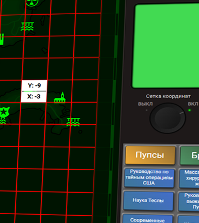199x223 pixels.
Task: Switch grid to ВЫКЛ position
Action: point(146,104)
